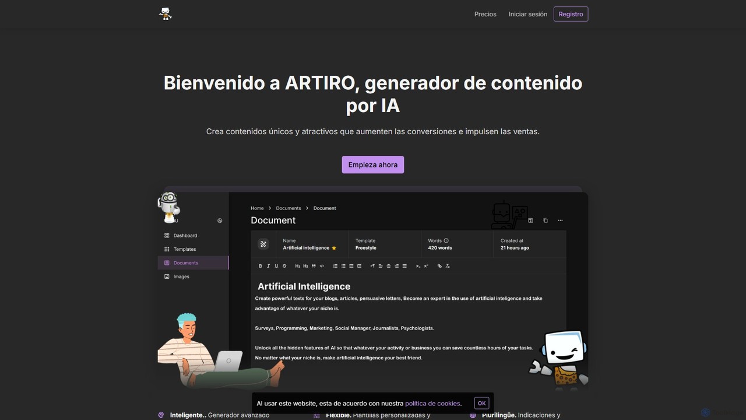This screenshot has height=420, width=746.
Task: Click the Words info icon in preview
Action: tap(446, 240)
